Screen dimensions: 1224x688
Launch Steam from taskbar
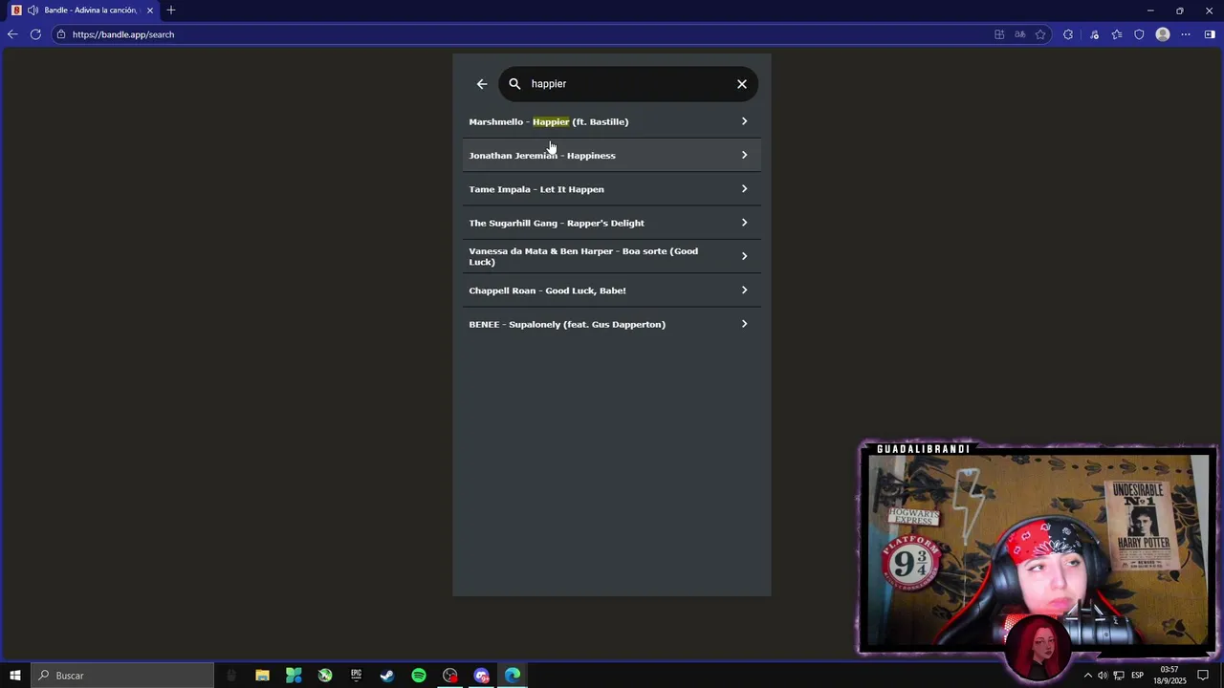coord(387,676)
